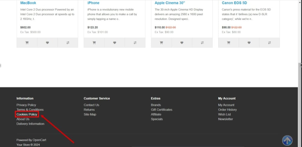Wish list heart for Canon EOS 5D
The image size is (302, 147).
click(x=249, y=43)
